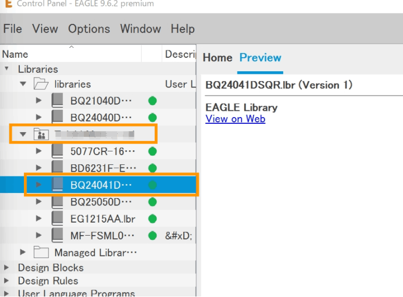Click the BQ24041D library book icon
Image resolution: width=403 pixels, height=297 pixels.
[x=57, y=185]
